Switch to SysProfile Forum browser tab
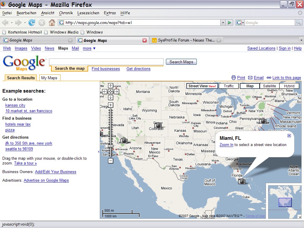The width and height of the screenshot is (304, 228). pyautogui.click(x=186, y=40)
